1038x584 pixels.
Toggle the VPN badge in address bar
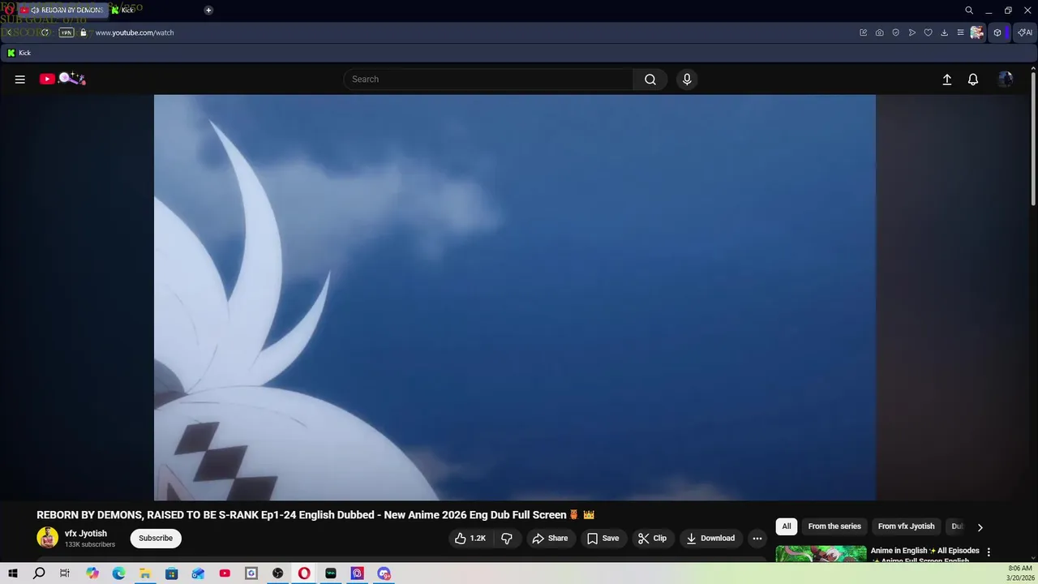(66, 32)
